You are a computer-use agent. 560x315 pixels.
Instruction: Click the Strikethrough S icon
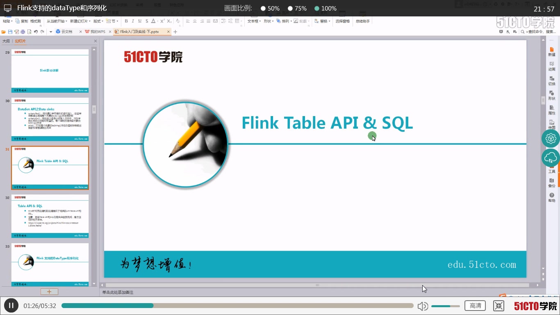pos(147,21)
